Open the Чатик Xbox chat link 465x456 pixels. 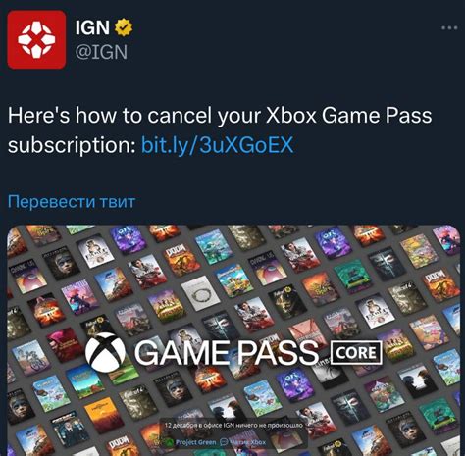pyautogui.click(x=248, y=442)
